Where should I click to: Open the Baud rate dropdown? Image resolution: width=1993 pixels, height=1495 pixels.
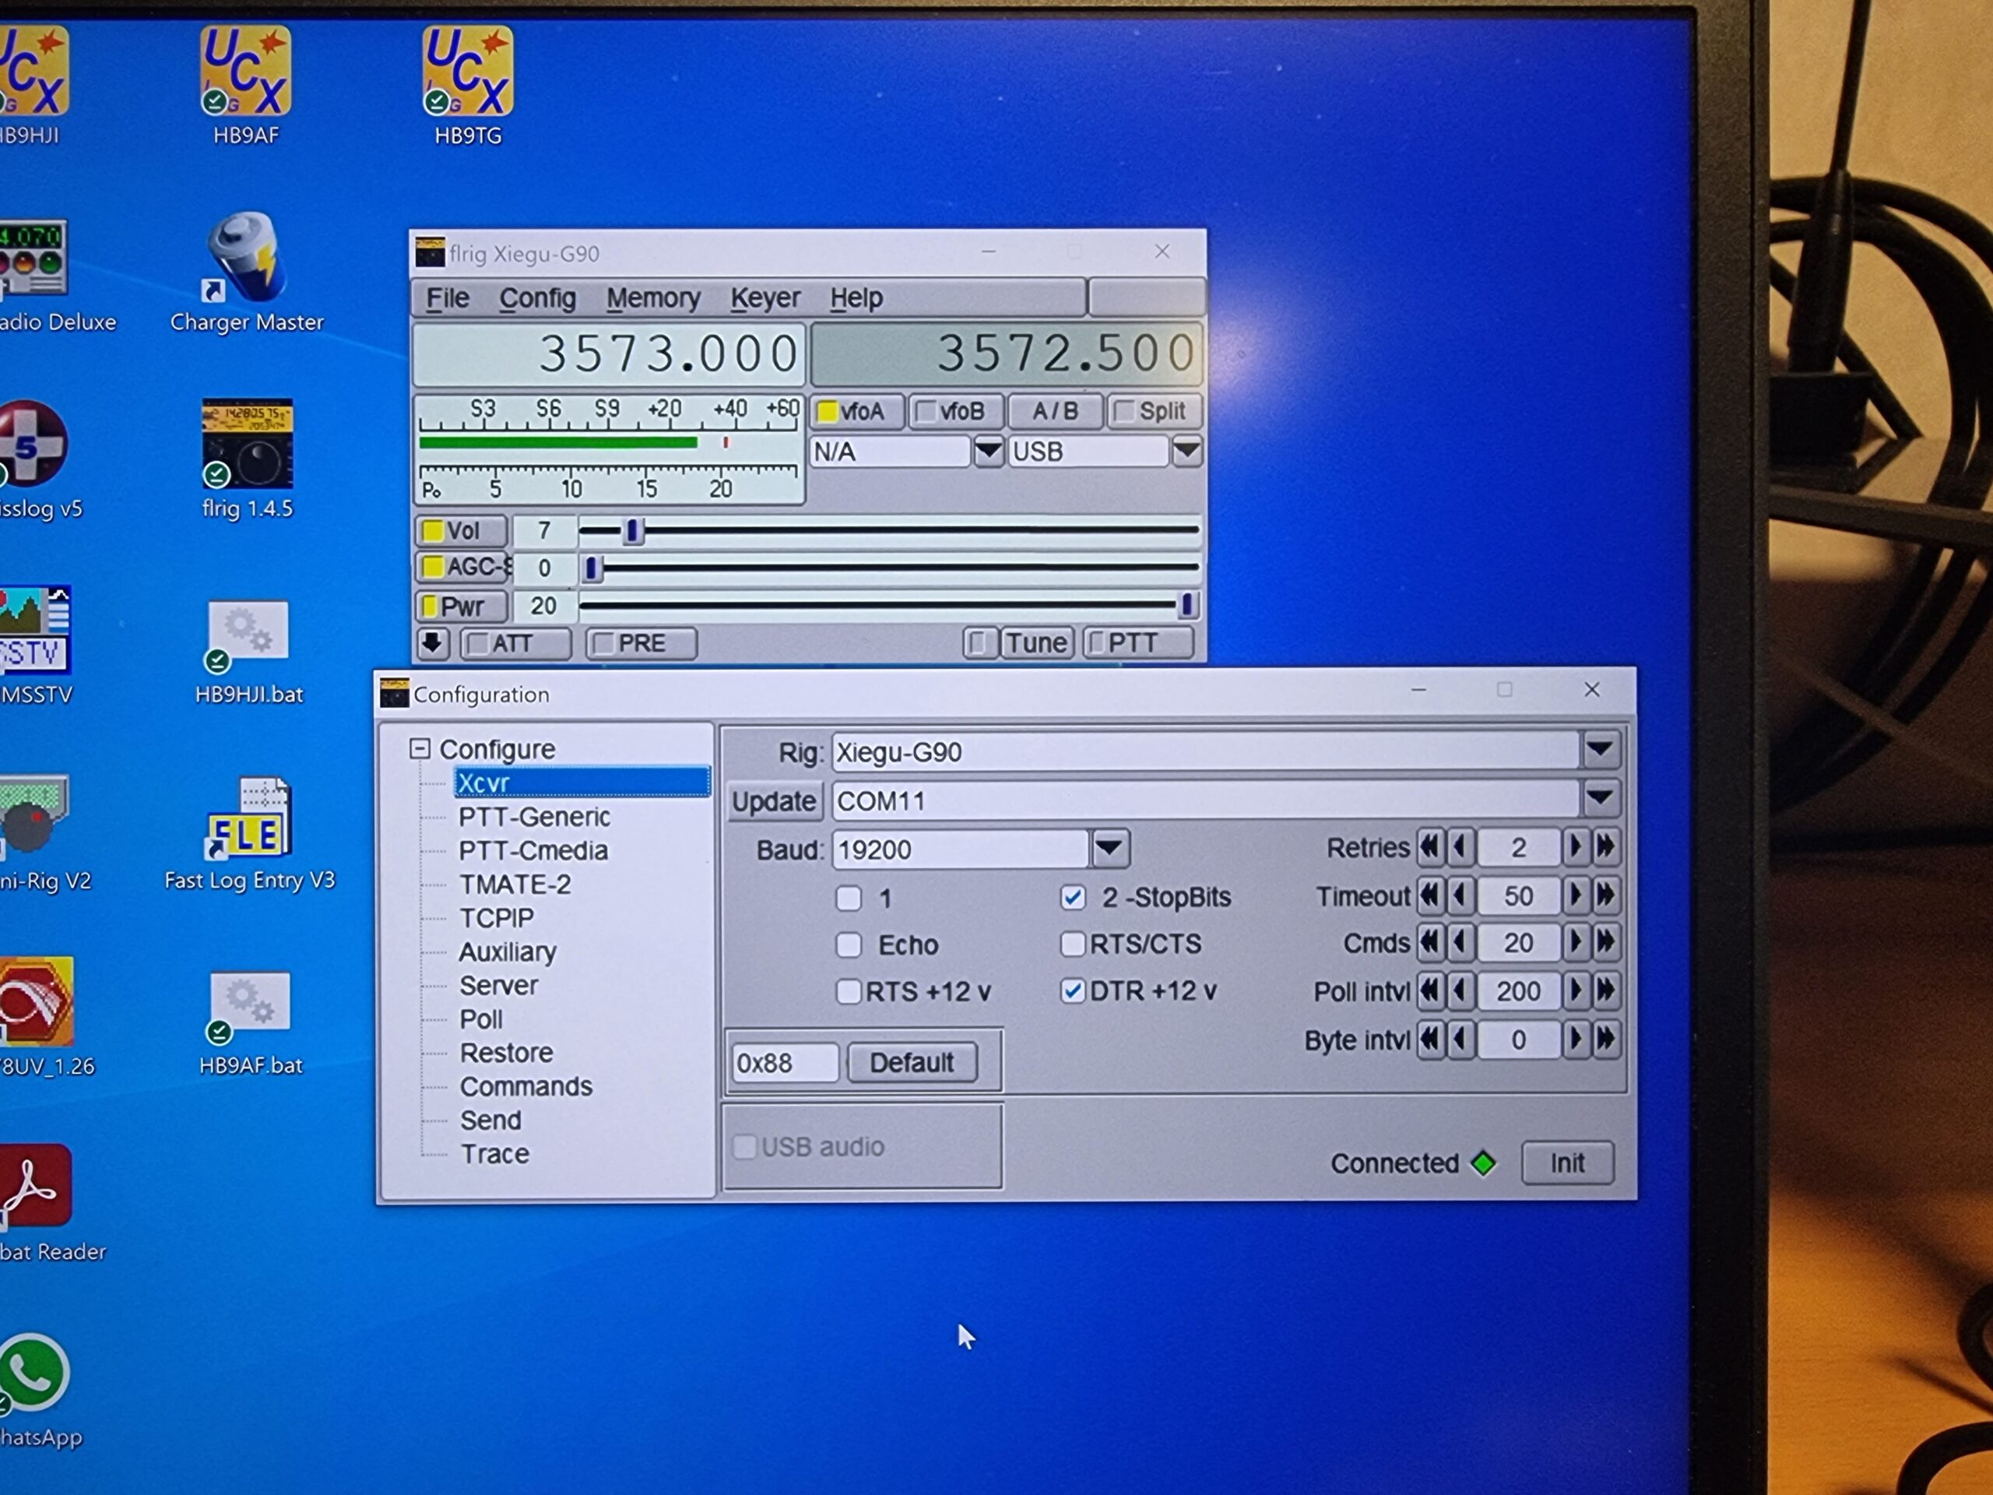pyautogui.click(x=1109, y=849)
